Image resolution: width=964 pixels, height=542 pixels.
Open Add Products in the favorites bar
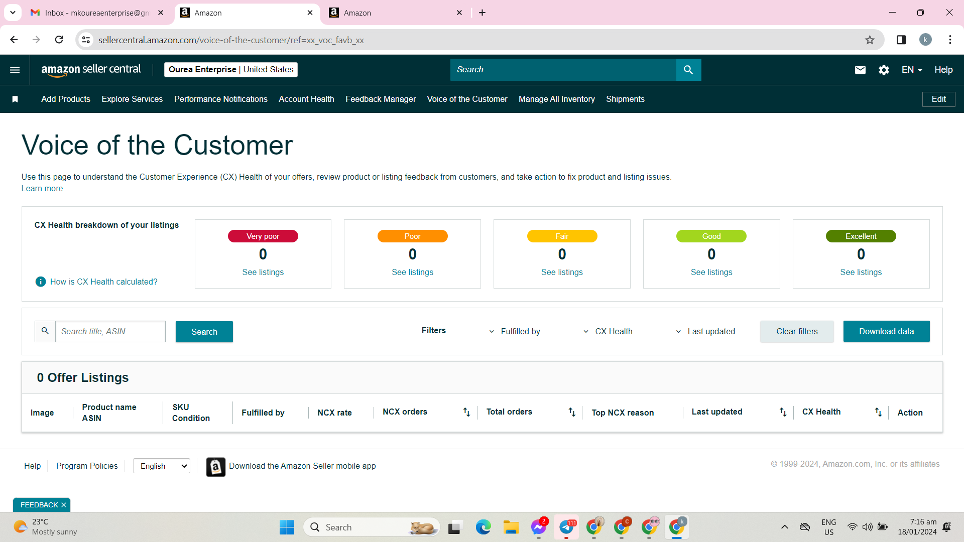click(x=66, y=99)
